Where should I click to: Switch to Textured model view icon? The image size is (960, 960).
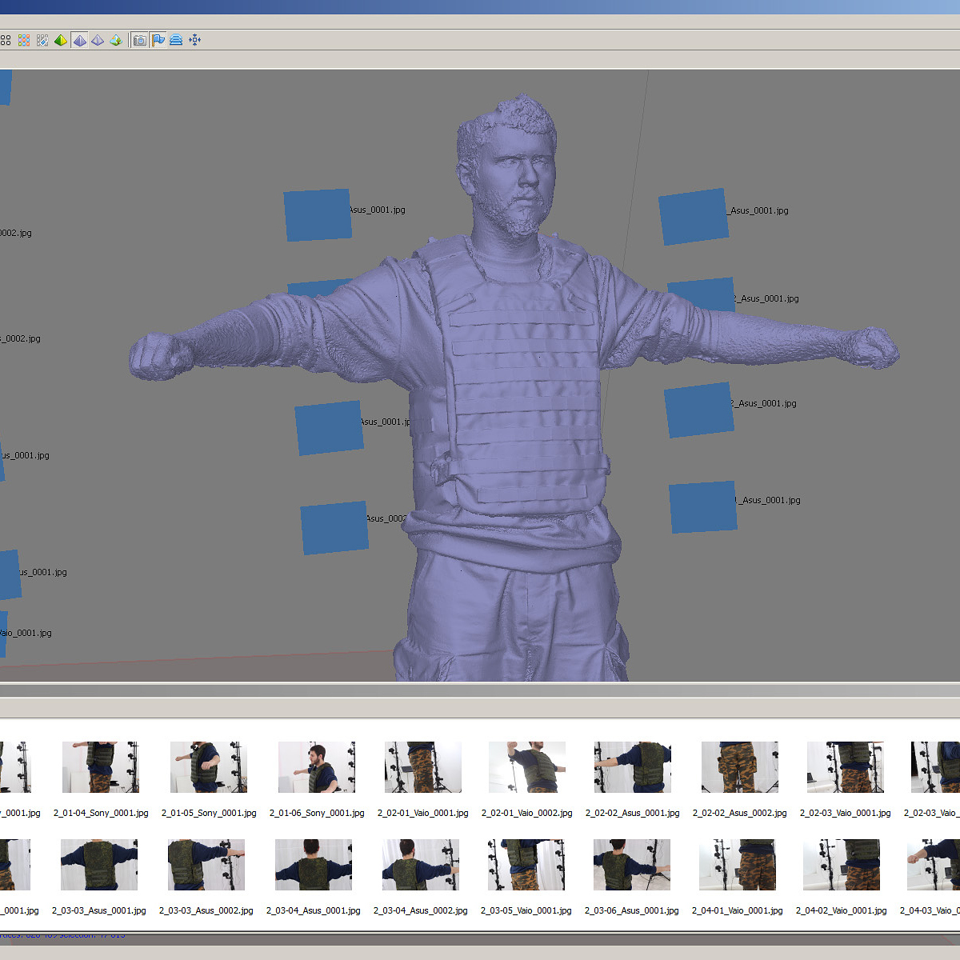pyautogui.click(x=116, y=40)
